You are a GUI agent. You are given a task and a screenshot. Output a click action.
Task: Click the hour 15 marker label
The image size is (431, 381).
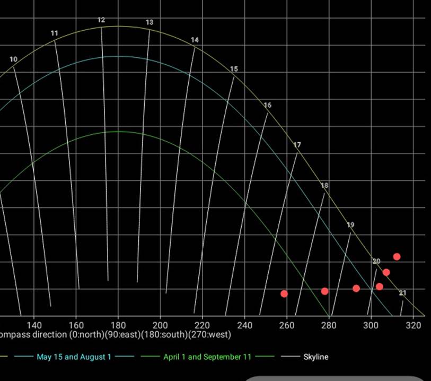coord(234,70)
